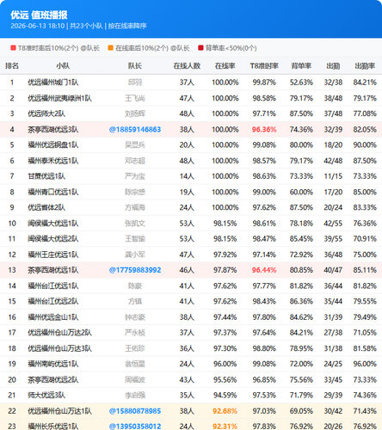Click the 小队 column header
382x430 pixels.
click(63, 66)
